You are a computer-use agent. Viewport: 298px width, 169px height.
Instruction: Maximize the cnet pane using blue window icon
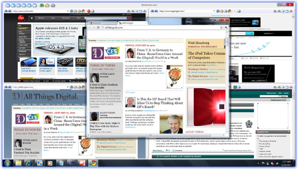[141, 11]
